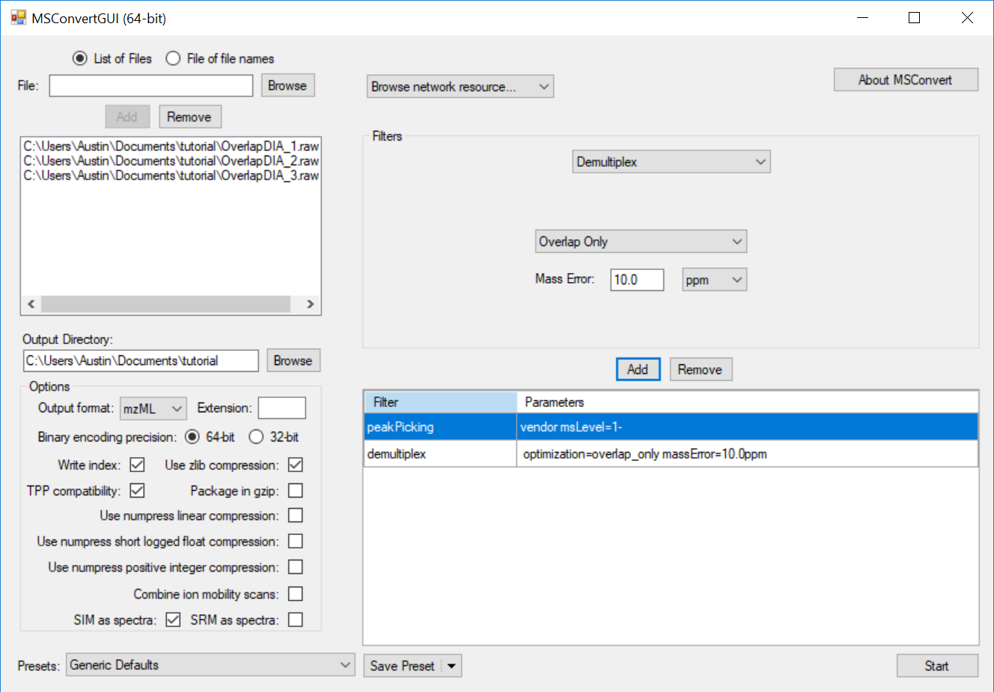994x692 pixels.
Task: Click the MSConvertGUI app icon in title bar
Action: 18,18
